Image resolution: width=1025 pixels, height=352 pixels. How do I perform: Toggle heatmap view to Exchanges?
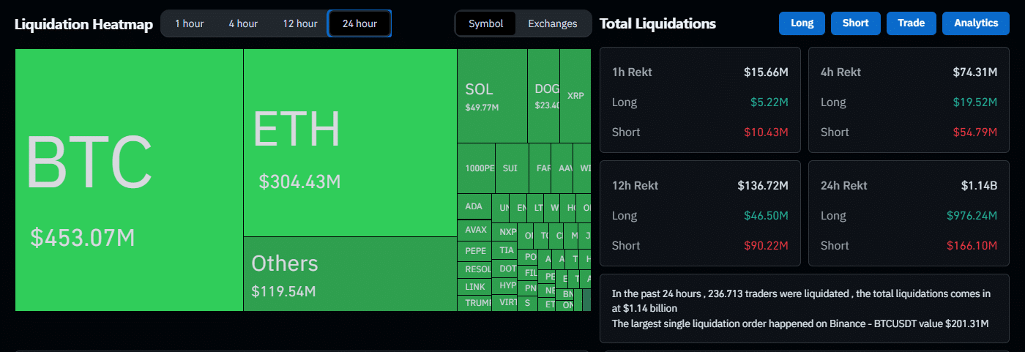click(x=553, y=23)
